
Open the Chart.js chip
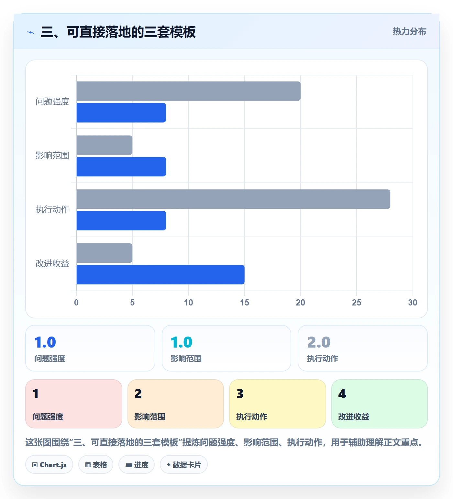point(49,465)
